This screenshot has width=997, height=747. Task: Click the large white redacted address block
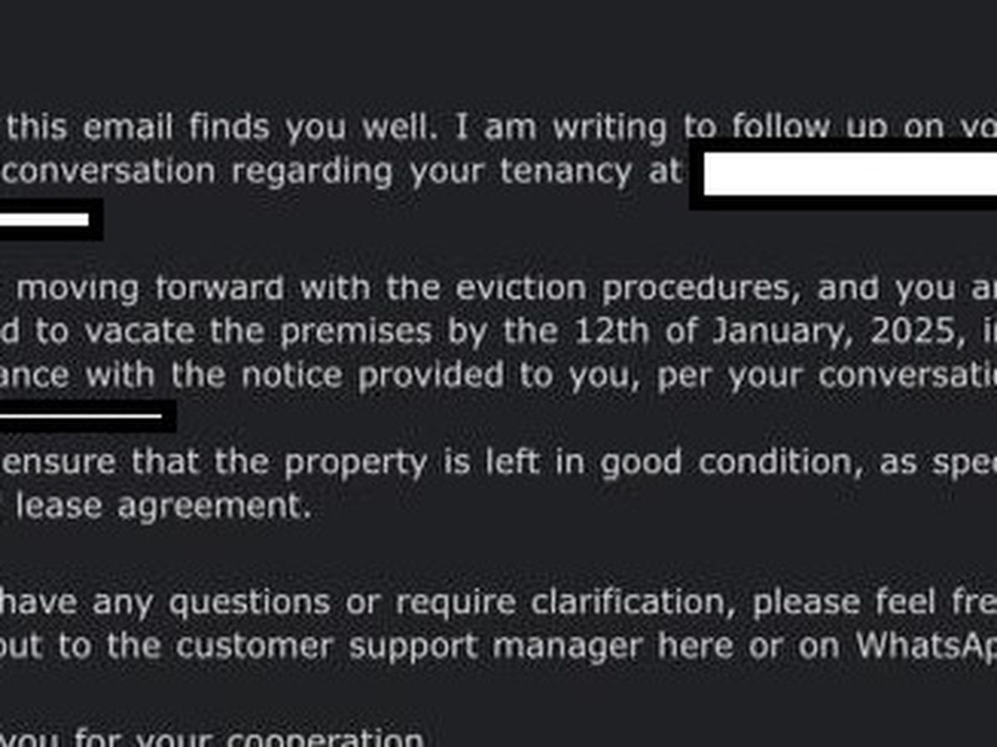(847, 173)
